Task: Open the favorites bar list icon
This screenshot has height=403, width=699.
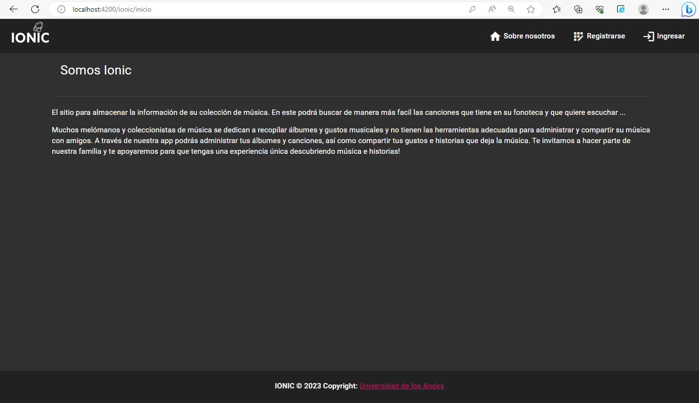Action: (557, 9)
